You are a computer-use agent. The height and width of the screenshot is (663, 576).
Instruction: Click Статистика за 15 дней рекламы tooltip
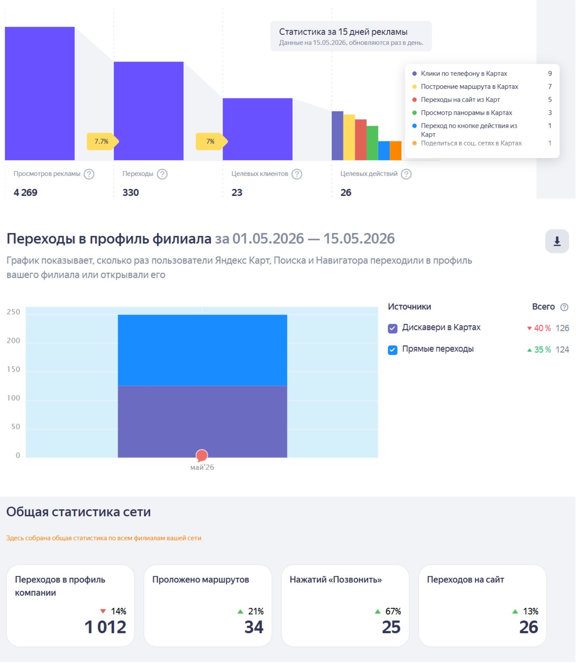click(351, 36)
